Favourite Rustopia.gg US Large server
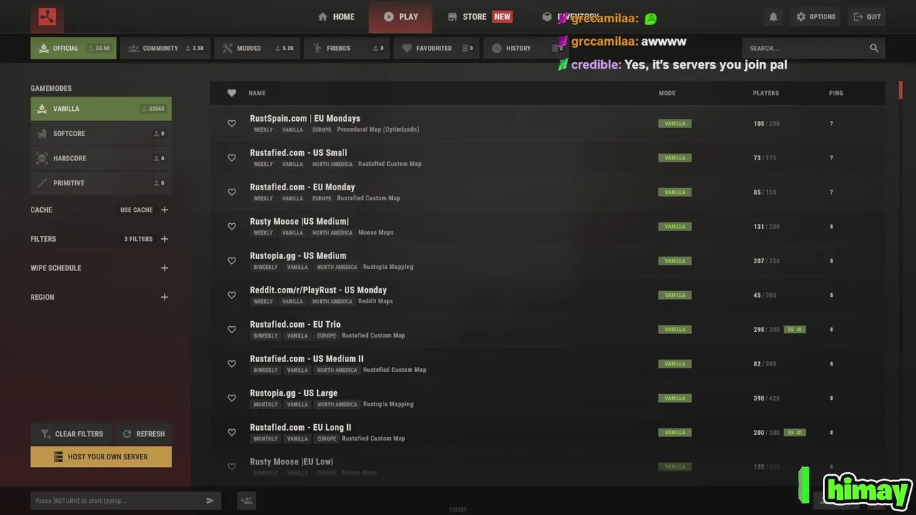 point(231,398)
